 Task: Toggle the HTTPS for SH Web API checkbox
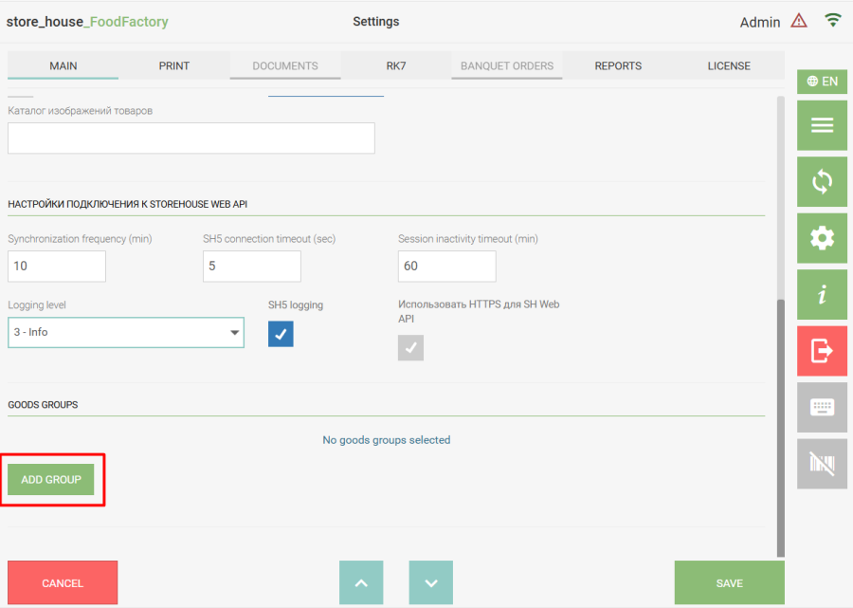coord(410,348)
